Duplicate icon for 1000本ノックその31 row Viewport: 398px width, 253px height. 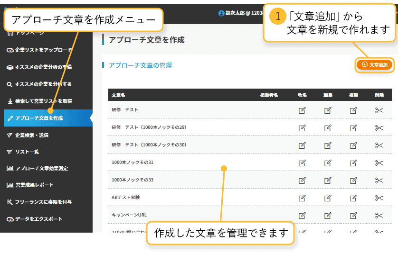(x=353, y=163)
